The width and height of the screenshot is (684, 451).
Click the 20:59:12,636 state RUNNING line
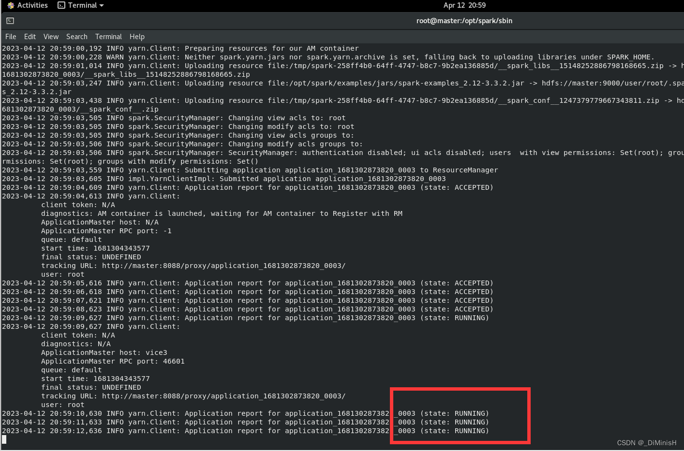(x=245, y=431)
